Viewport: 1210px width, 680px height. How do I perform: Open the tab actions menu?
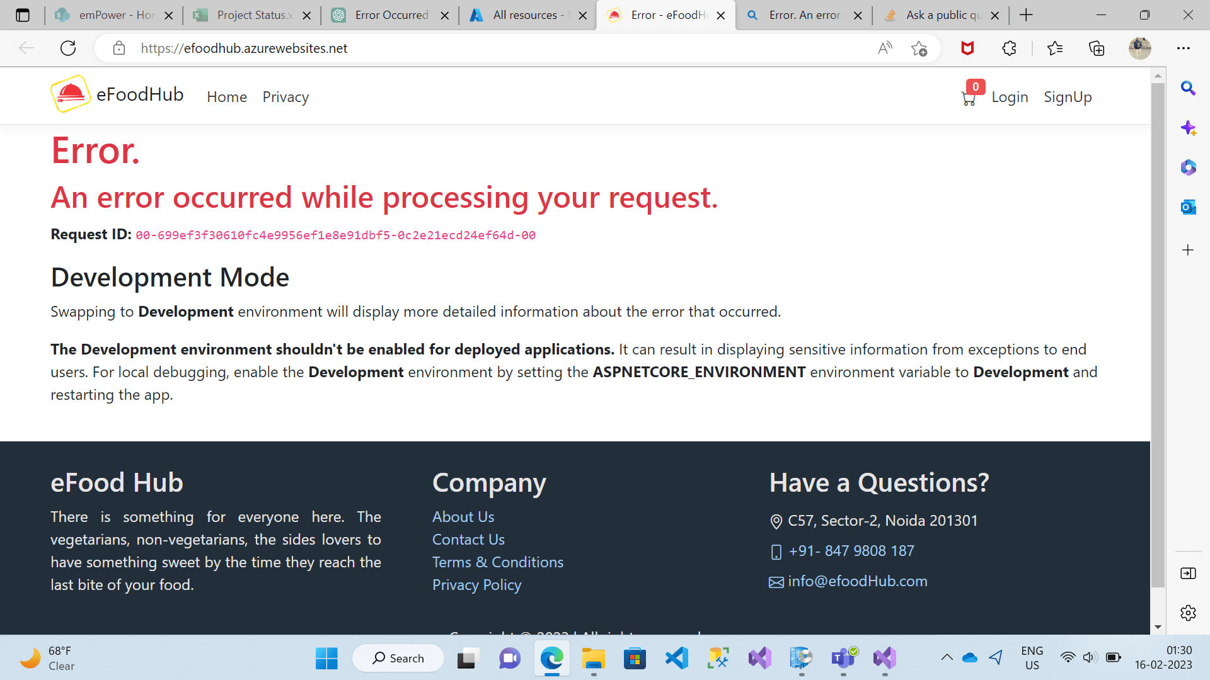tap(23, 14)
